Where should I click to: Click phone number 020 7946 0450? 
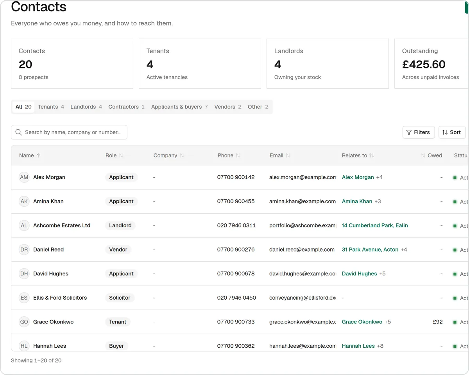pos(236,298)
